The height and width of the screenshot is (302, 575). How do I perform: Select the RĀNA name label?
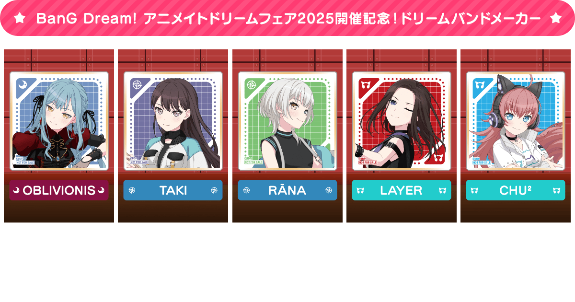point(287,190)
